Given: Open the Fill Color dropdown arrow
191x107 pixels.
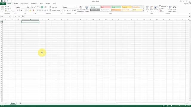Looking at the screenshot, I should 32,10.
